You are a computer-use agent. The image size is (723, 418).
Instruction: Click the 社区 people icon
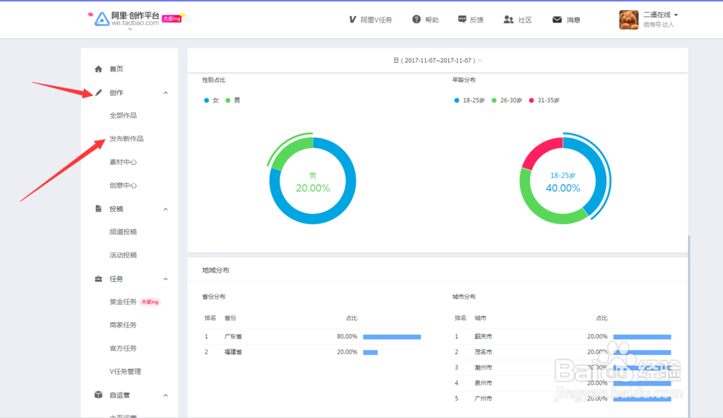coord(508,20)
